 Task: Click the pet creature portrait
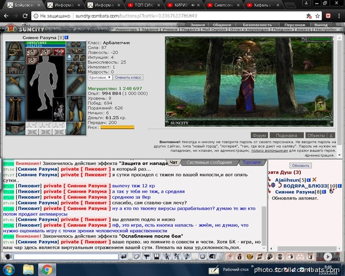click(x=59, y=110)
